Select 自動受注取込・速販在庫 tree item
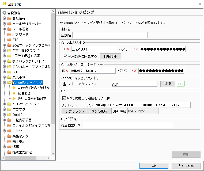Viewport: 204px width, 171px height. tap(34, 88)
